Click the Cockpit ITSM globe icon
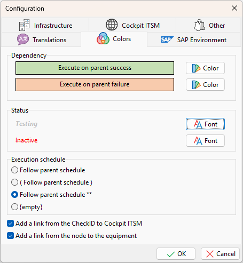 (112, 25)
